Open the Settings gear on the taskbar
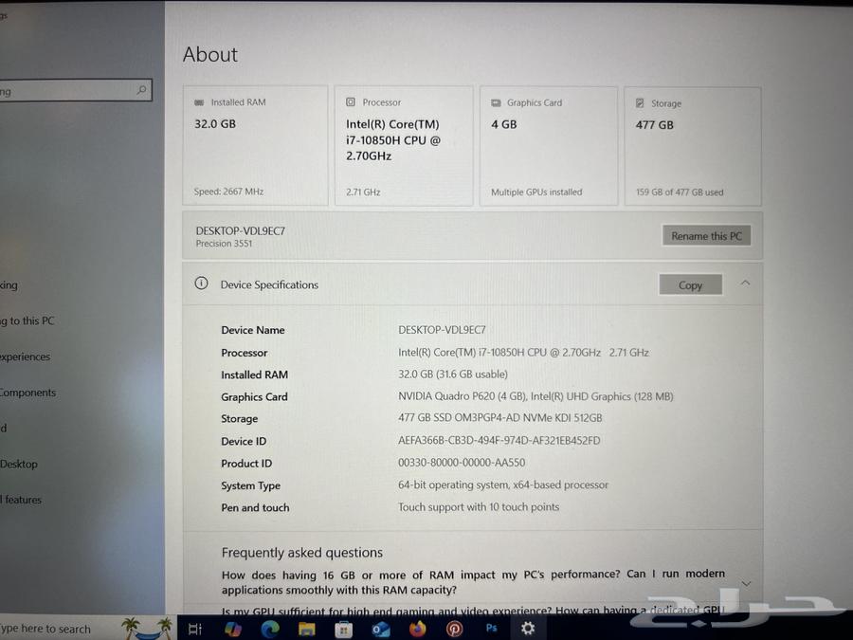 pyautogui.click(x=528, y=629)
